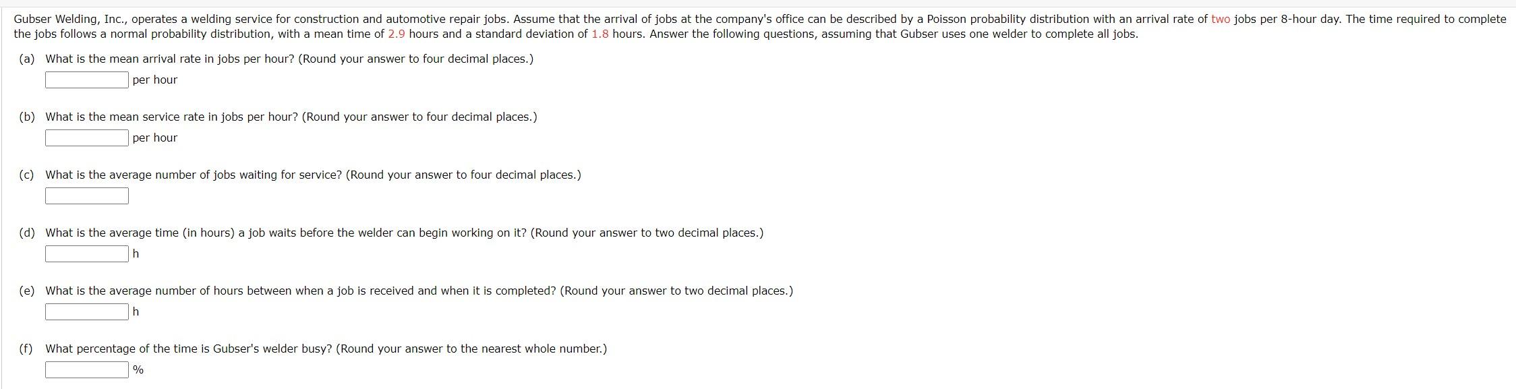Select the mean service rate input box
Screen dimensions: 1516x389
point(86,138)
